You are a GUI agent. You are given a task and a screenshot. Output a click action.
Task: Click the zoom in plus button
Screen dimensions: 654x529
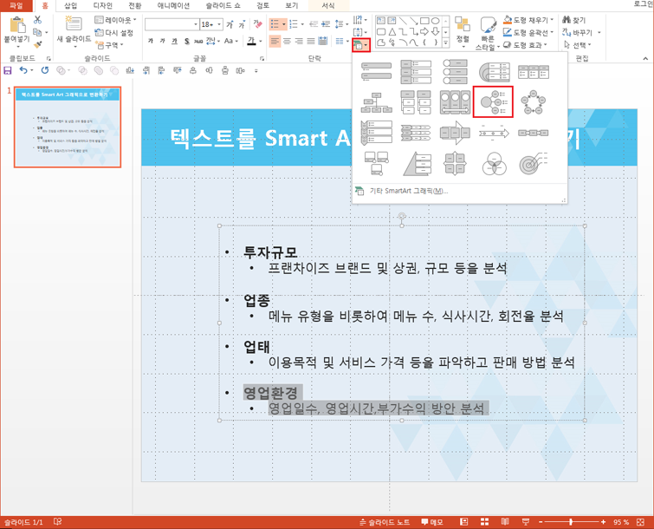pos(603,522)
